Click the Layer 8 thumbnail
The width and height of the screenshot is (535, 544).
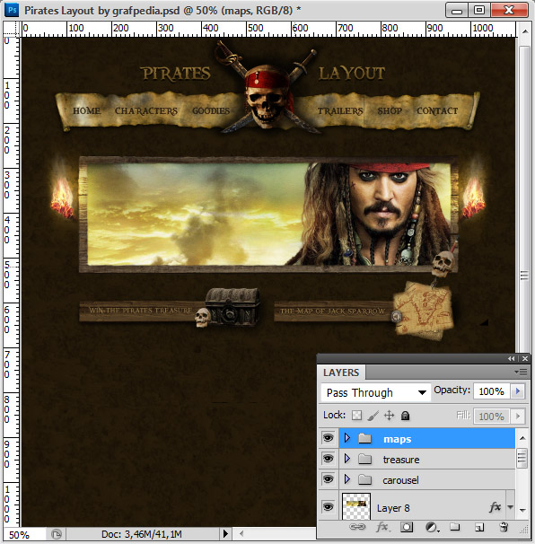pyautogui.click(x=356, y=506)
